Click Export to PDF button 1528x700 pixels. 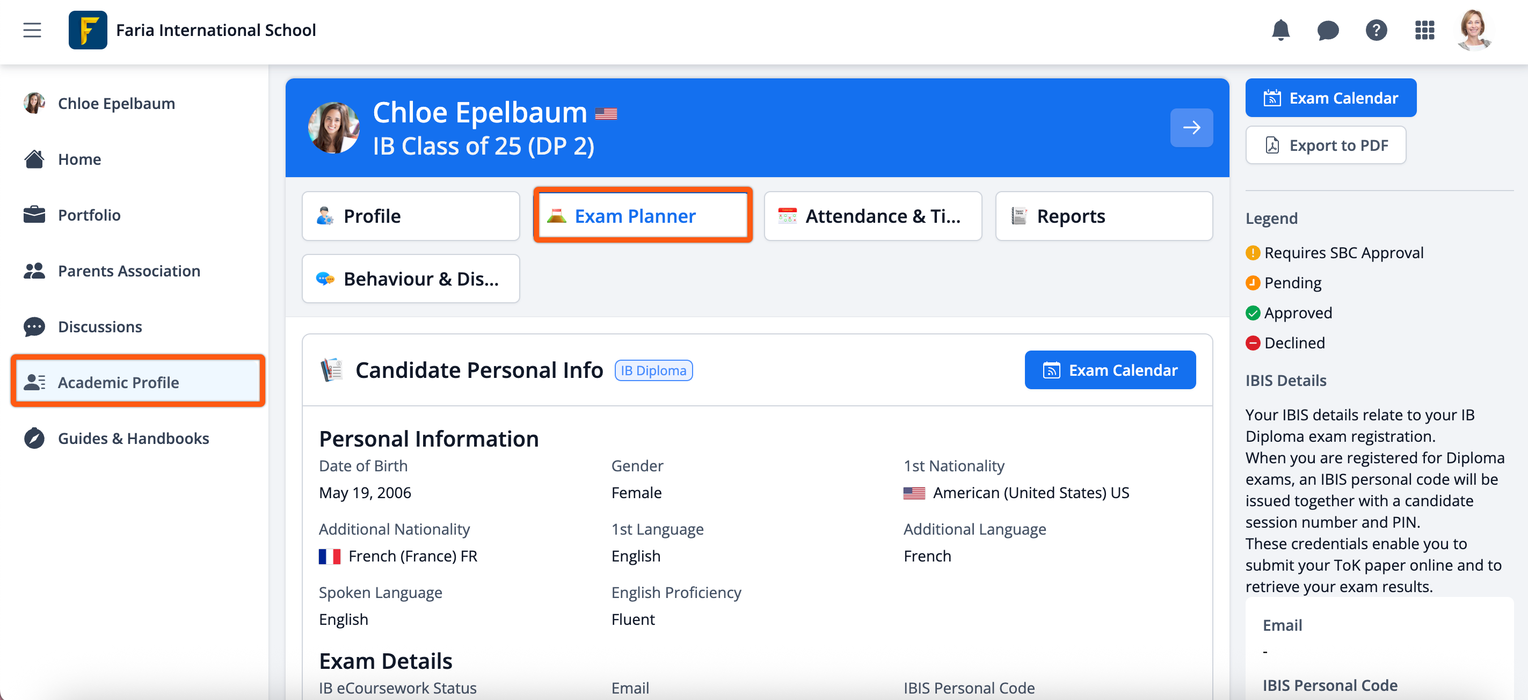coord(1325,145)
